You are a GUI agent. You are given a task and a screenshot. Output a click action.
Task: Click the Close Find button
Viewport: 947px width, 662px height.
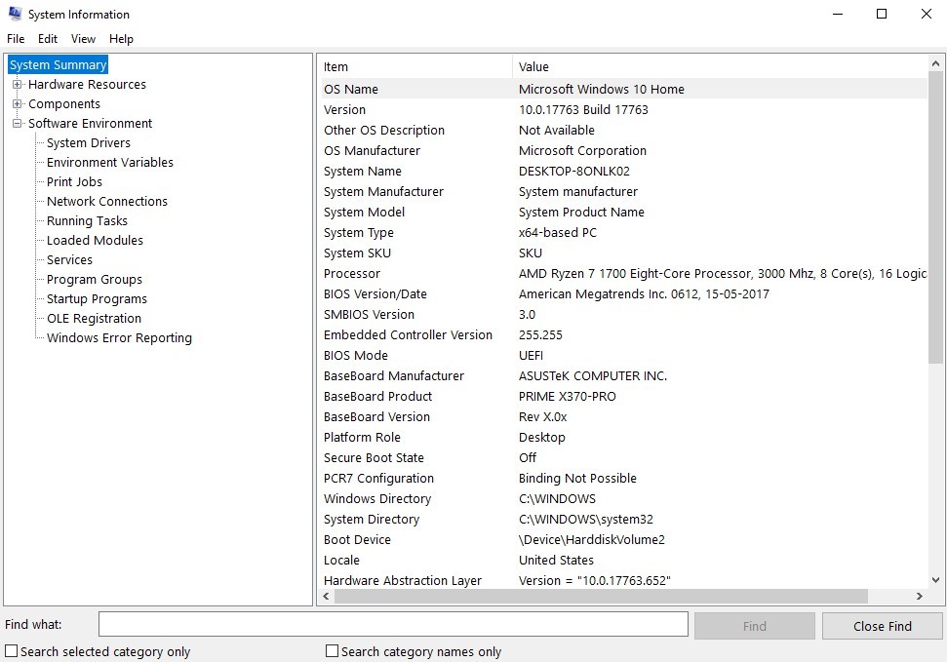[881, 625]
